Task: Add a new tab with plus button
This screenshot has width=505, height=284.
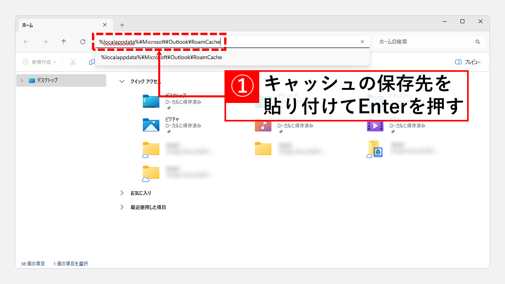Action: [x=122, y=25]
